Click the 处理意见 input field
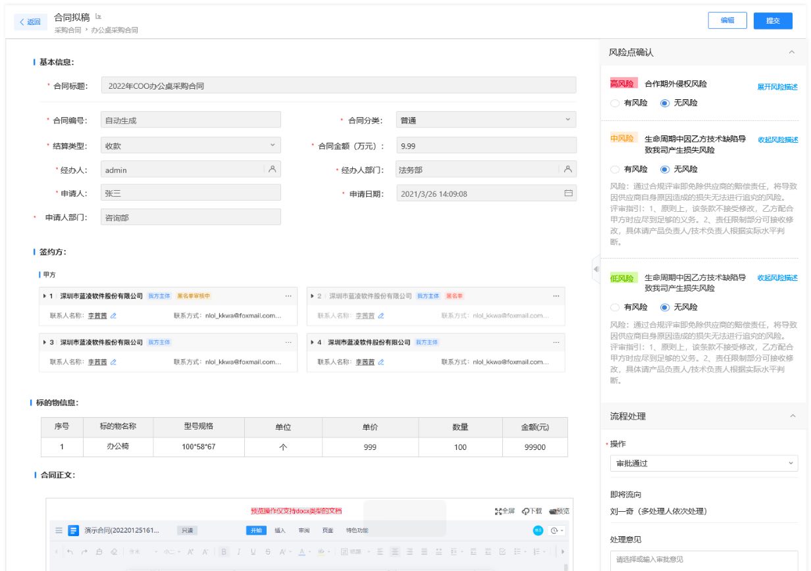 pyautogui.click(x=703, y=560)
